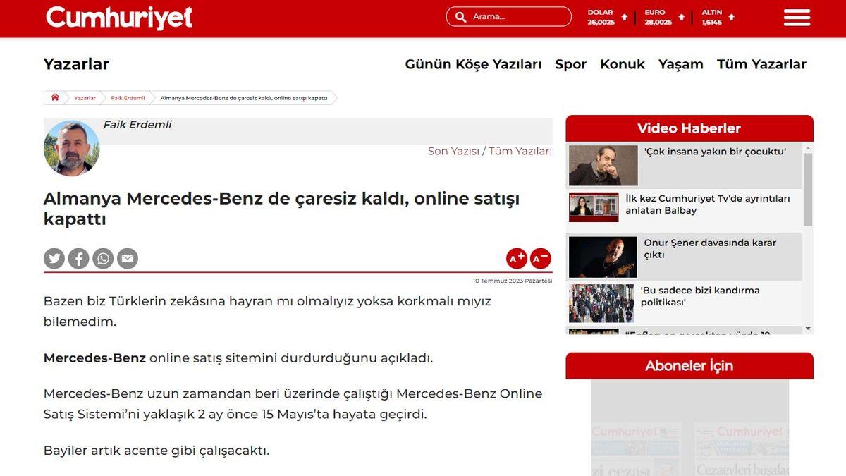Image resolution: width=846 pixels, height=476 pixels.
Task: Open Günün Köşe Yazıları
Action: tap(474, 63)
